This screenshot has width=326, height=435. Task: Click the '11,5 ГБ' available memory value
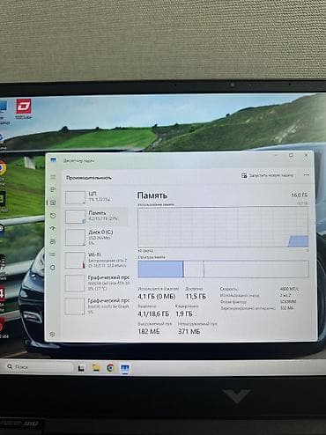pyautogui.click(x=196, y=297)
